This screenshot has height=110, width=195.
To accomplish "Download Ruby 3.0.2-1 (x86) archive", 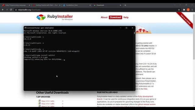I will tap(48, 104).
